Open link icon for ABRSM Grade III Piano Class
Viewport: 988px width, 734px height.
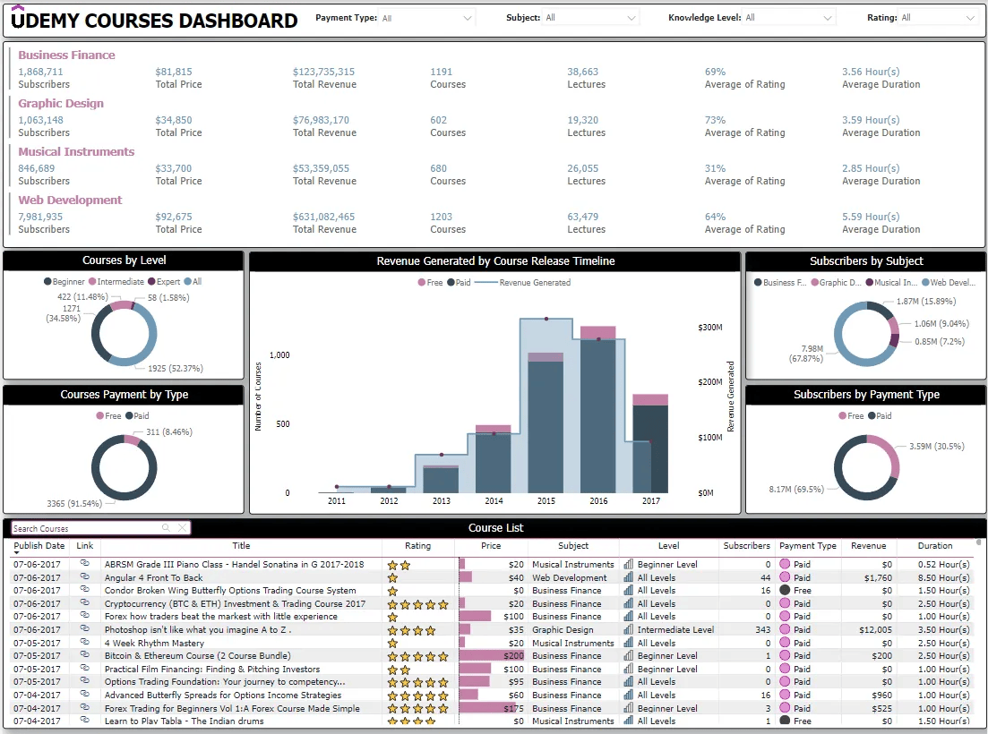click(x=84, y=563)
